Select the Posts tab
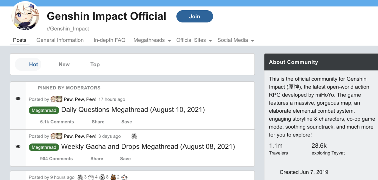 click(20, 40)
